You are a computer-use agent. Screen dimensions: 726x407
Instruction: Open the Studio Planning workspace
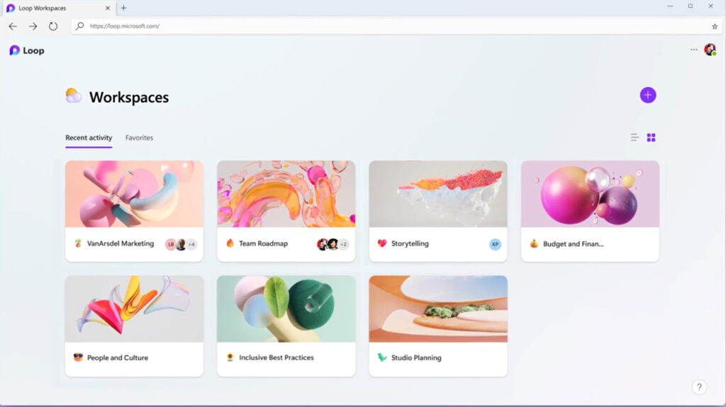pyautogui.click(x=438, y=326)
